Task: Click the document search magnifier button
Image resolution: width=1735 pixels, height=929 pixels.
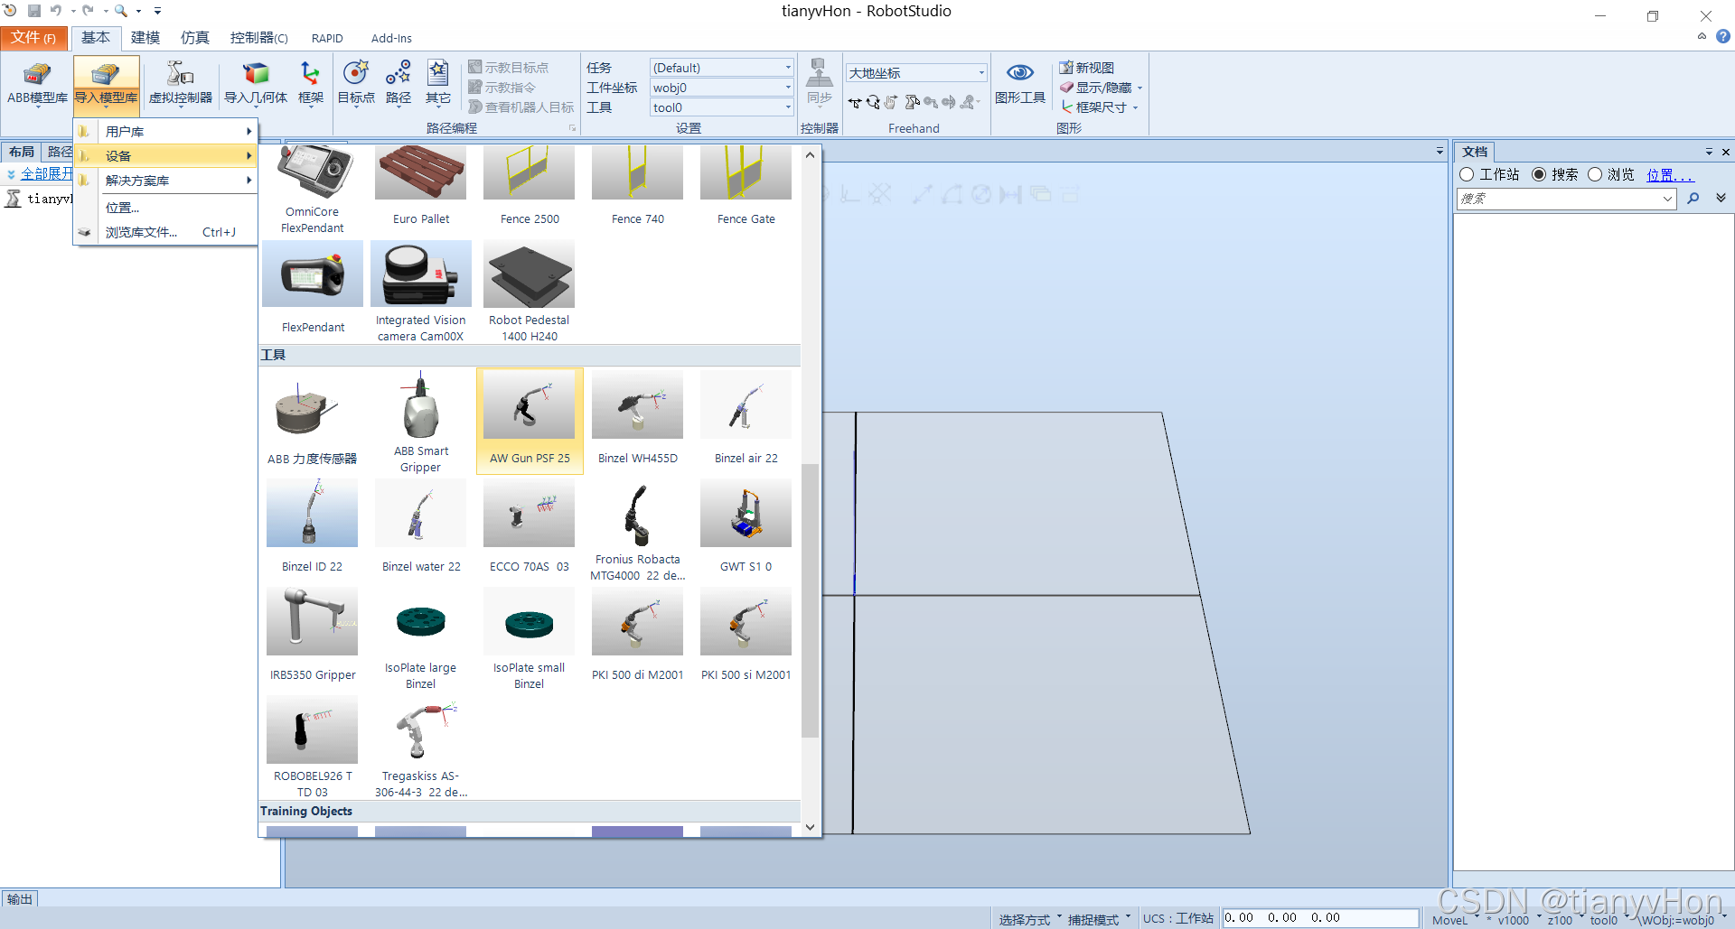Action: [1693, 199]
